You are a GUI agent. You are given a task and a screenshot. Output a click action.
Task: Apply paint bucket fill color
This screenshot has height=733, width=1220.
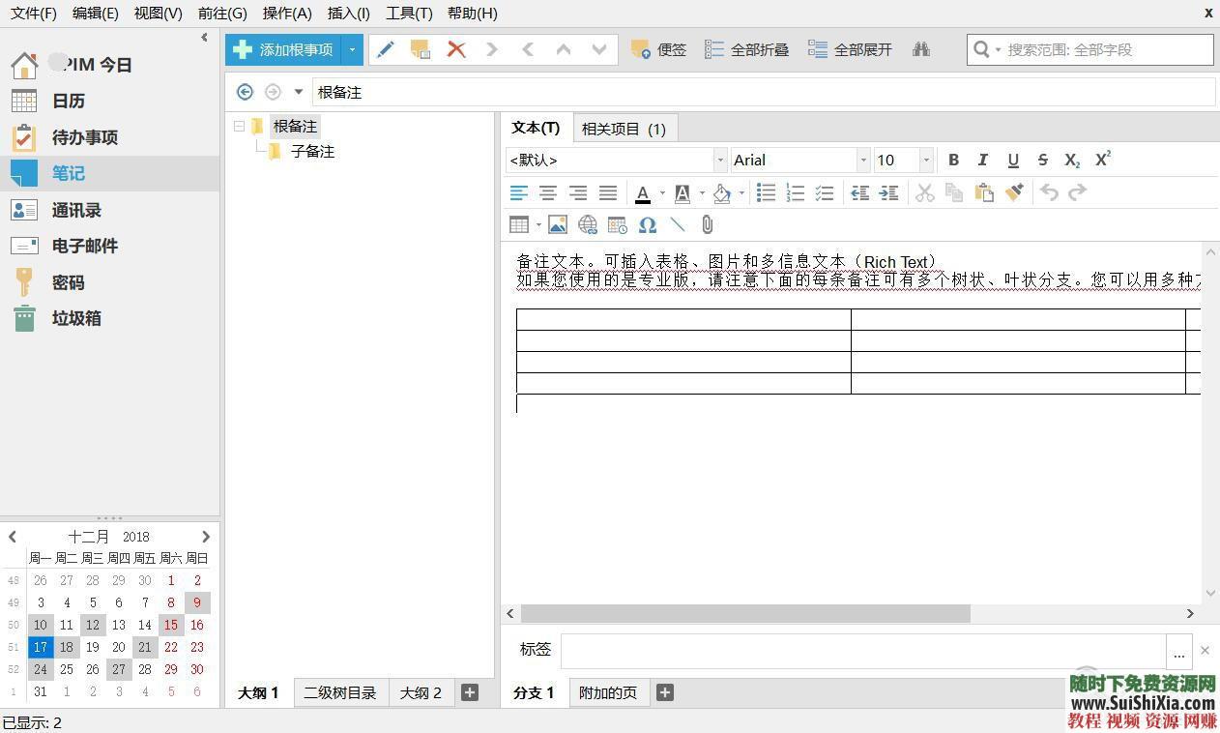point(722,193)
